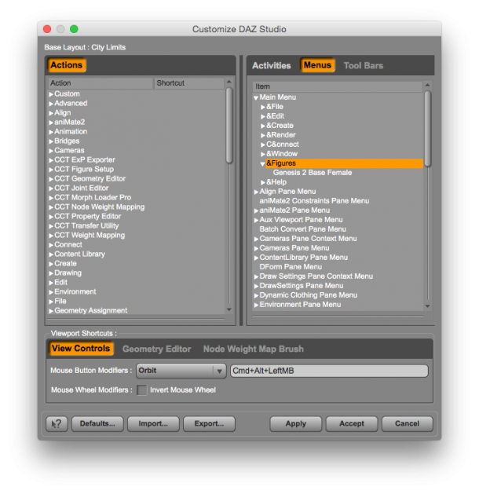
Task: Expand the &Render menu node
Action: tap(262, 135)
